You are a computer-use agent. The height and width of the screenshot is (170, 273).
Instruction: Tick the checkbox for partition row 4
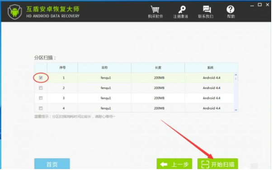(41, 108)
